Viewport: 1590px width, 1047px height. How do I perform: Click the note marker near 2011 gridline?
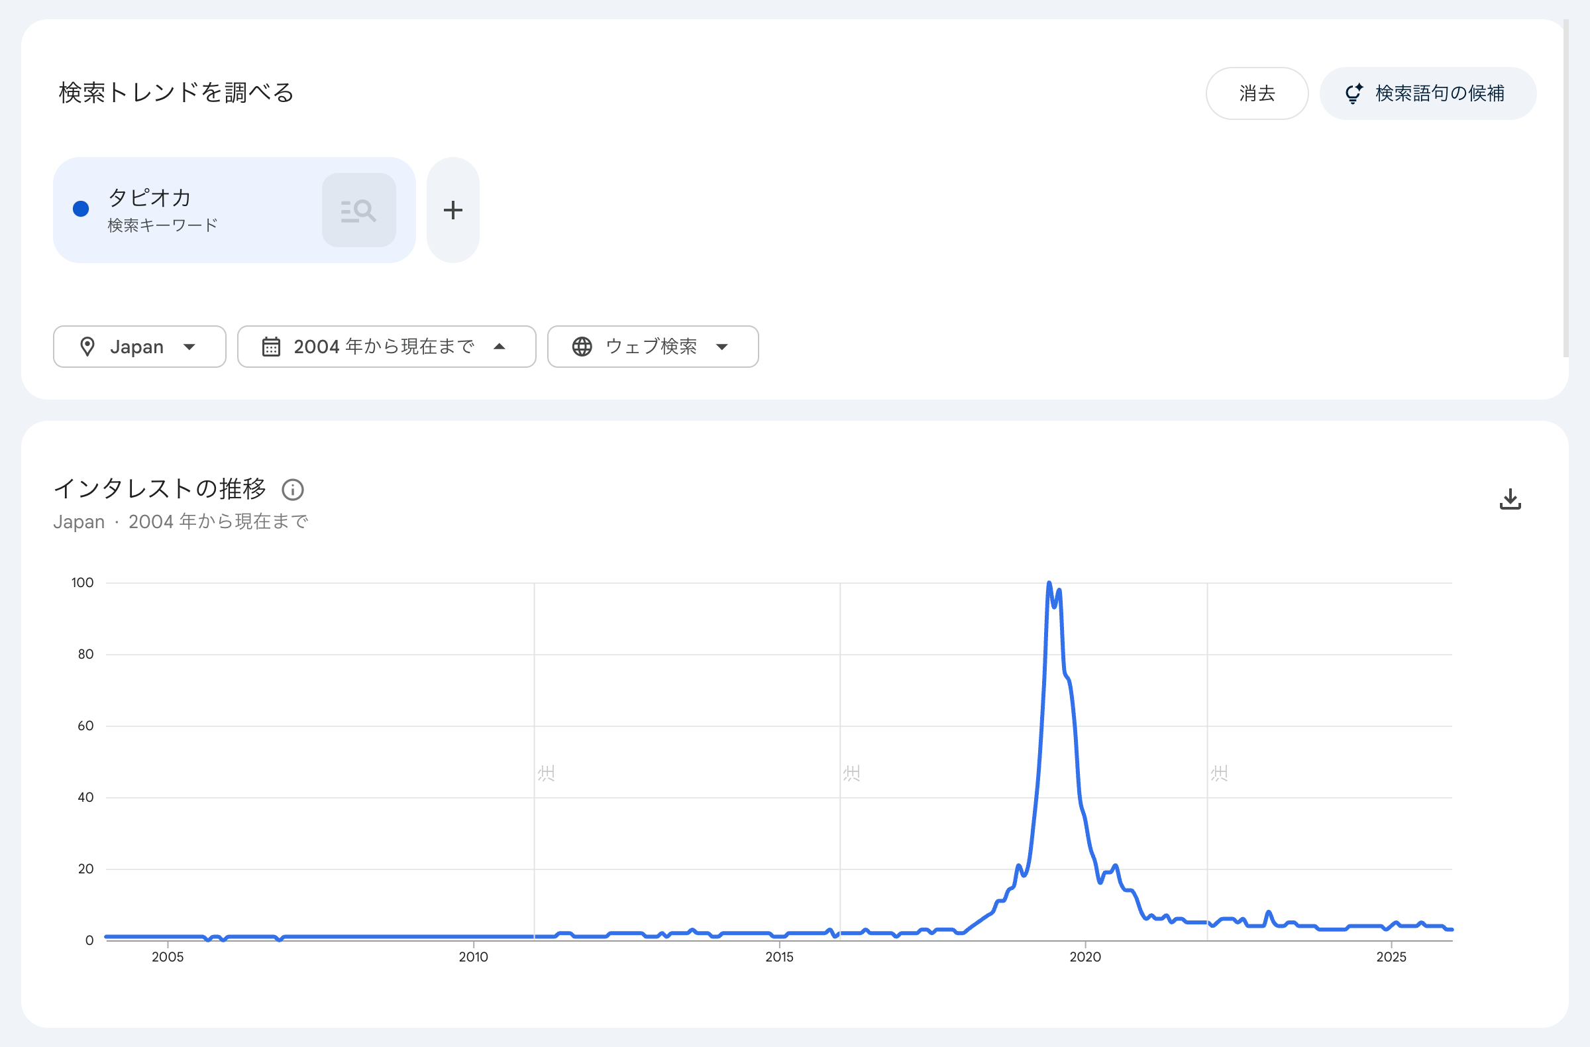[547, 773]
